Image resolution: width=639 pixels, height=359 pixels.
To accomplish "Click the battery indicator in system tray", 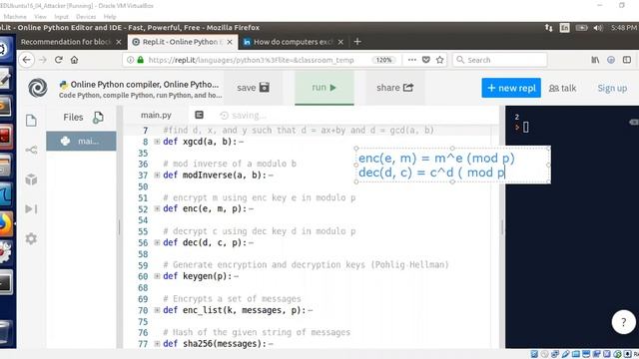I will [581, 28].
